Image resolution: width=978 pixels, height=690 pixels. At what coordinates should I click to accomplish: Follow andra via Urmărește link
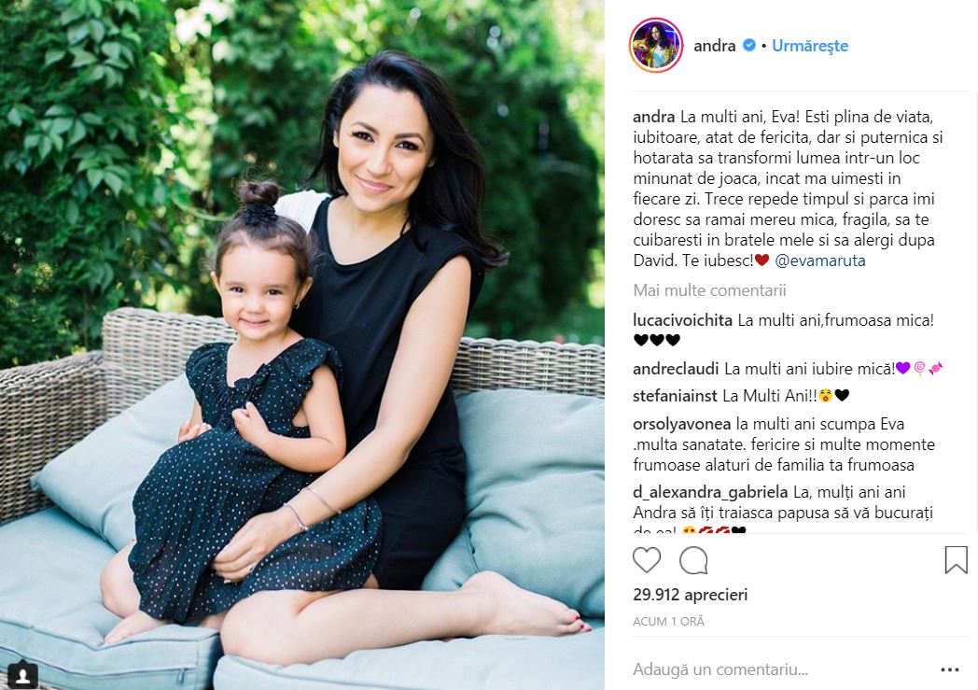810,46
